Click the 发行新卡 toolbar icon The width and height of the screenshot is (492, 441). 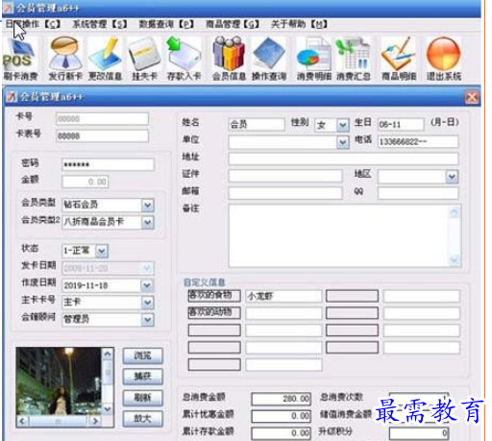click(65, 60)
